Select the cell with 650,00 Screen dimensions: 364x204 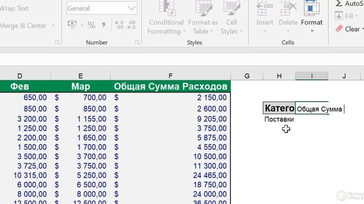point(25,97)
